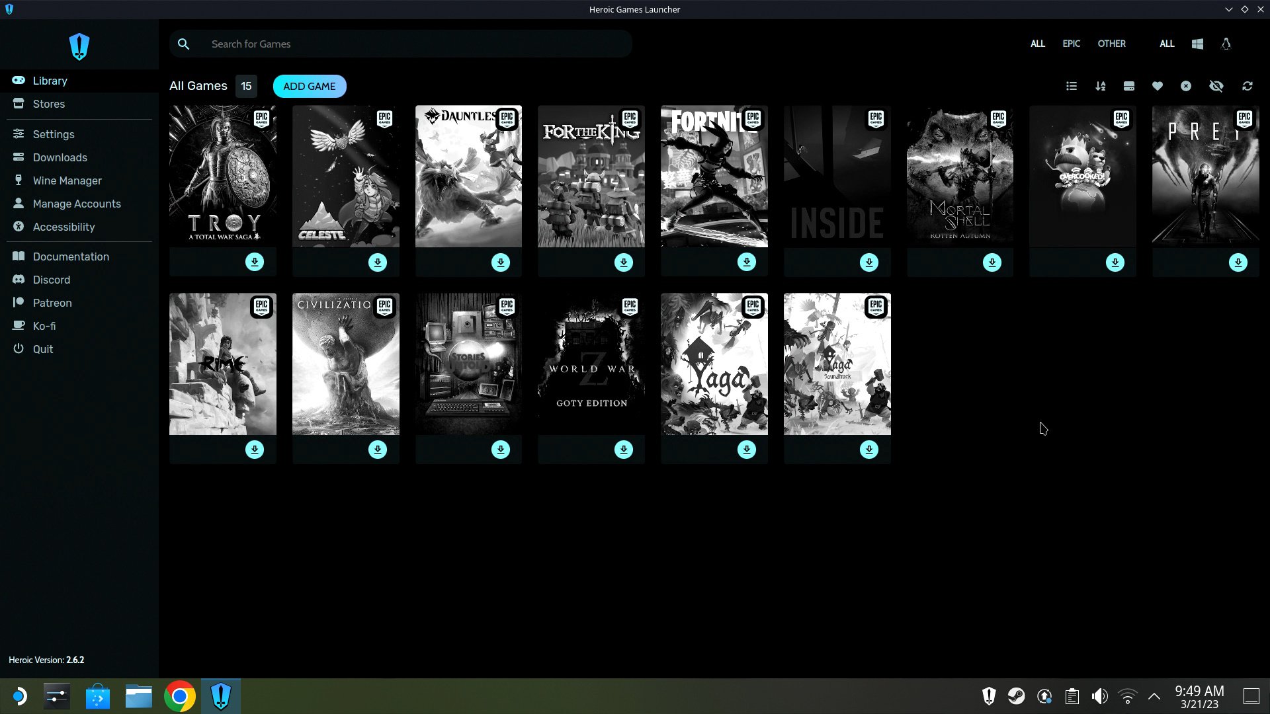The height and width of the screenshot is (714, 1270).
Task: Expand Stores section in sidebar
Action: point(48,104)
